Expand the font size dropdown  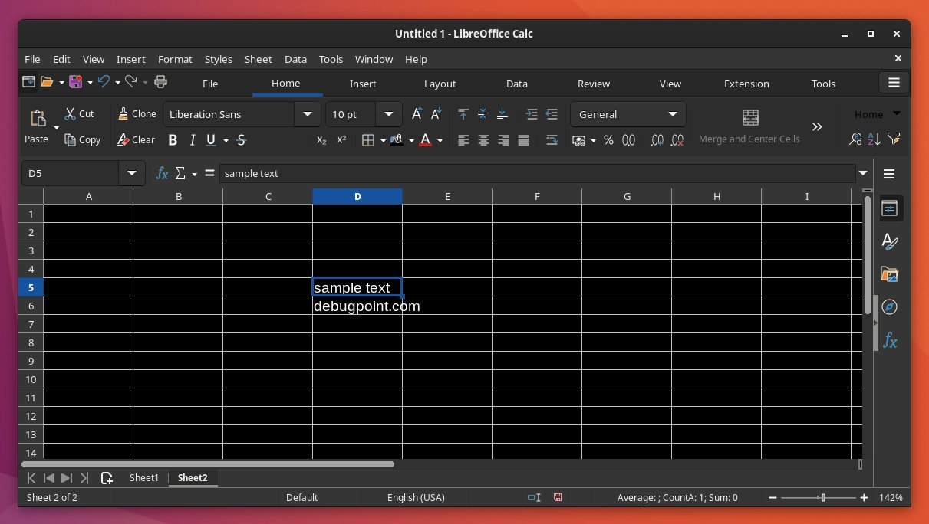click(x=389, y=113)
